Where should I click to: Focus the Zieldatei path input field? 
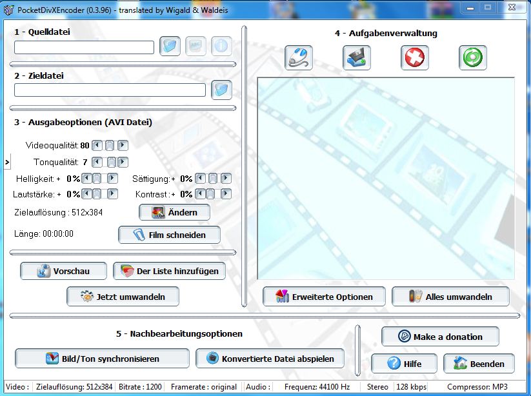tap(110, 90)
